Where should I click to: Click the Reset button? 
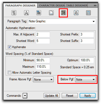(70, 96)
